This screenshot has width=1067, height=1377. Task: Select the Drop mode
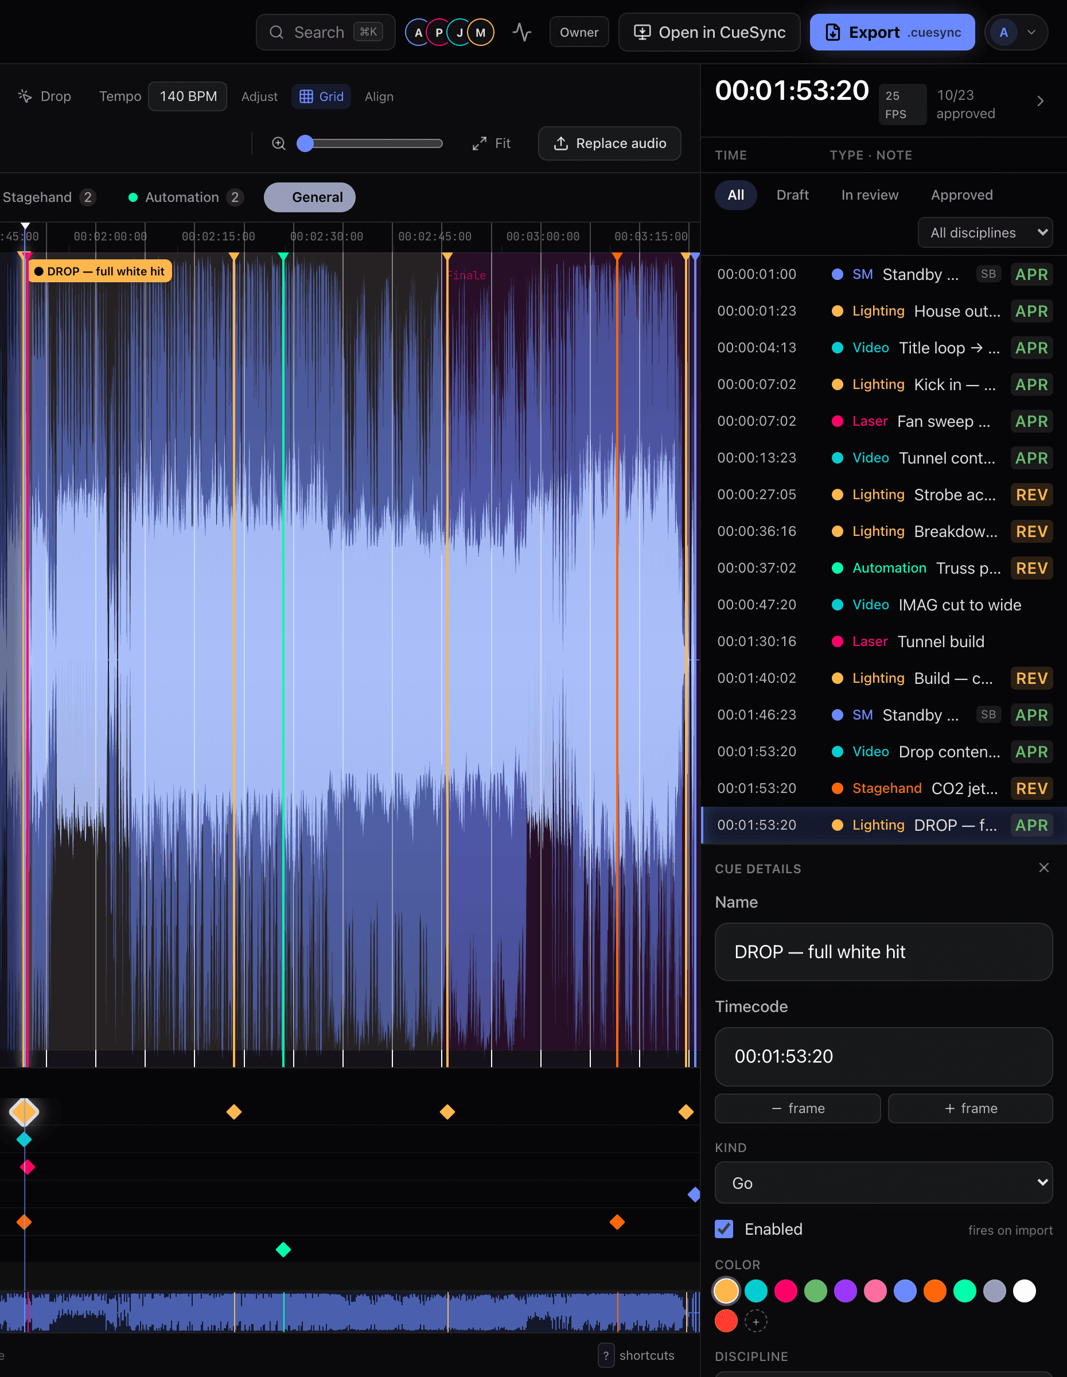pyautogui.click(x=44, y=96)
